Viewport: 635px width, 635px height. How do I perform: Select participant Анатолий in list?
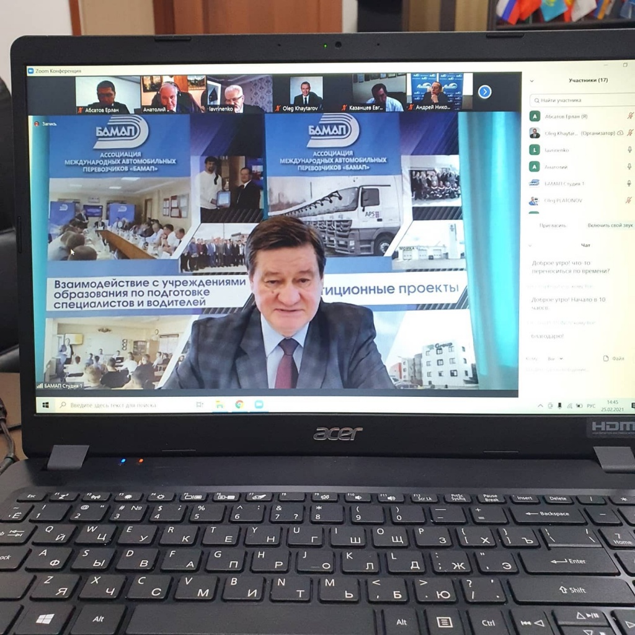(582, 167)
